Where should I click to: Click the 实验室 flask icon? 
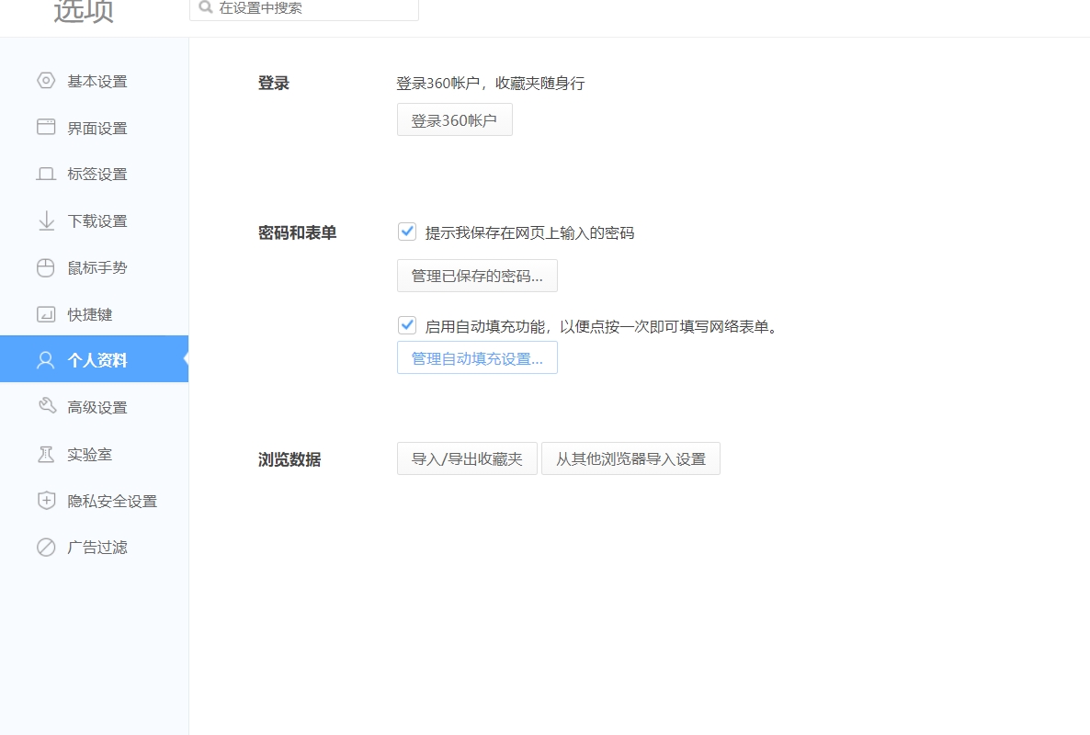pos(46,455)
